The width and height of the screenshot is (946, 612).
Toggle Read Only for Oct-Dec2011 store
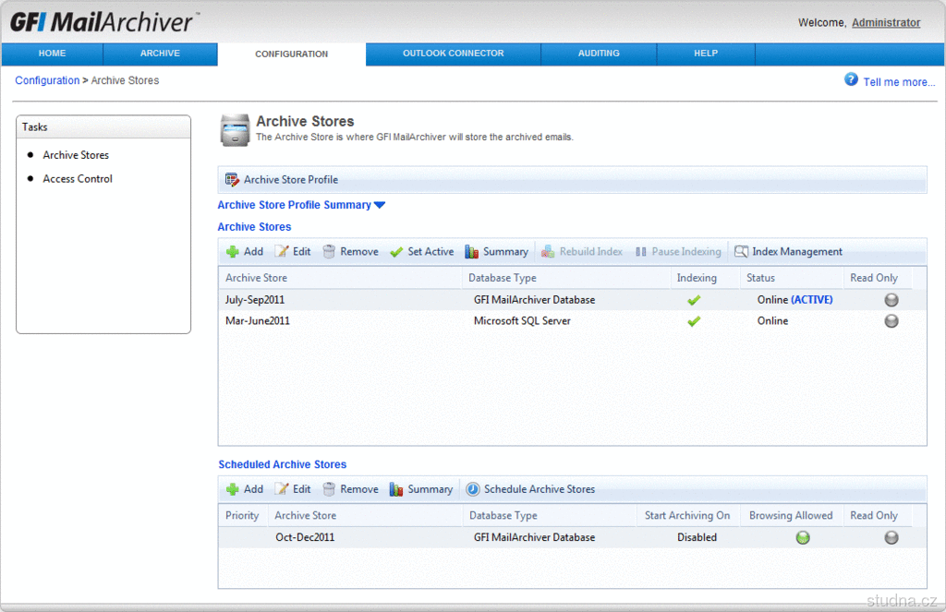click(x=891, y=537)
